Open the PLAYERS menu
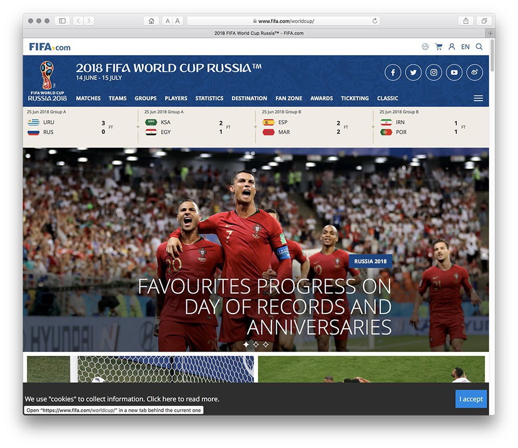This screenshot has width=518, height=448. 176,98
